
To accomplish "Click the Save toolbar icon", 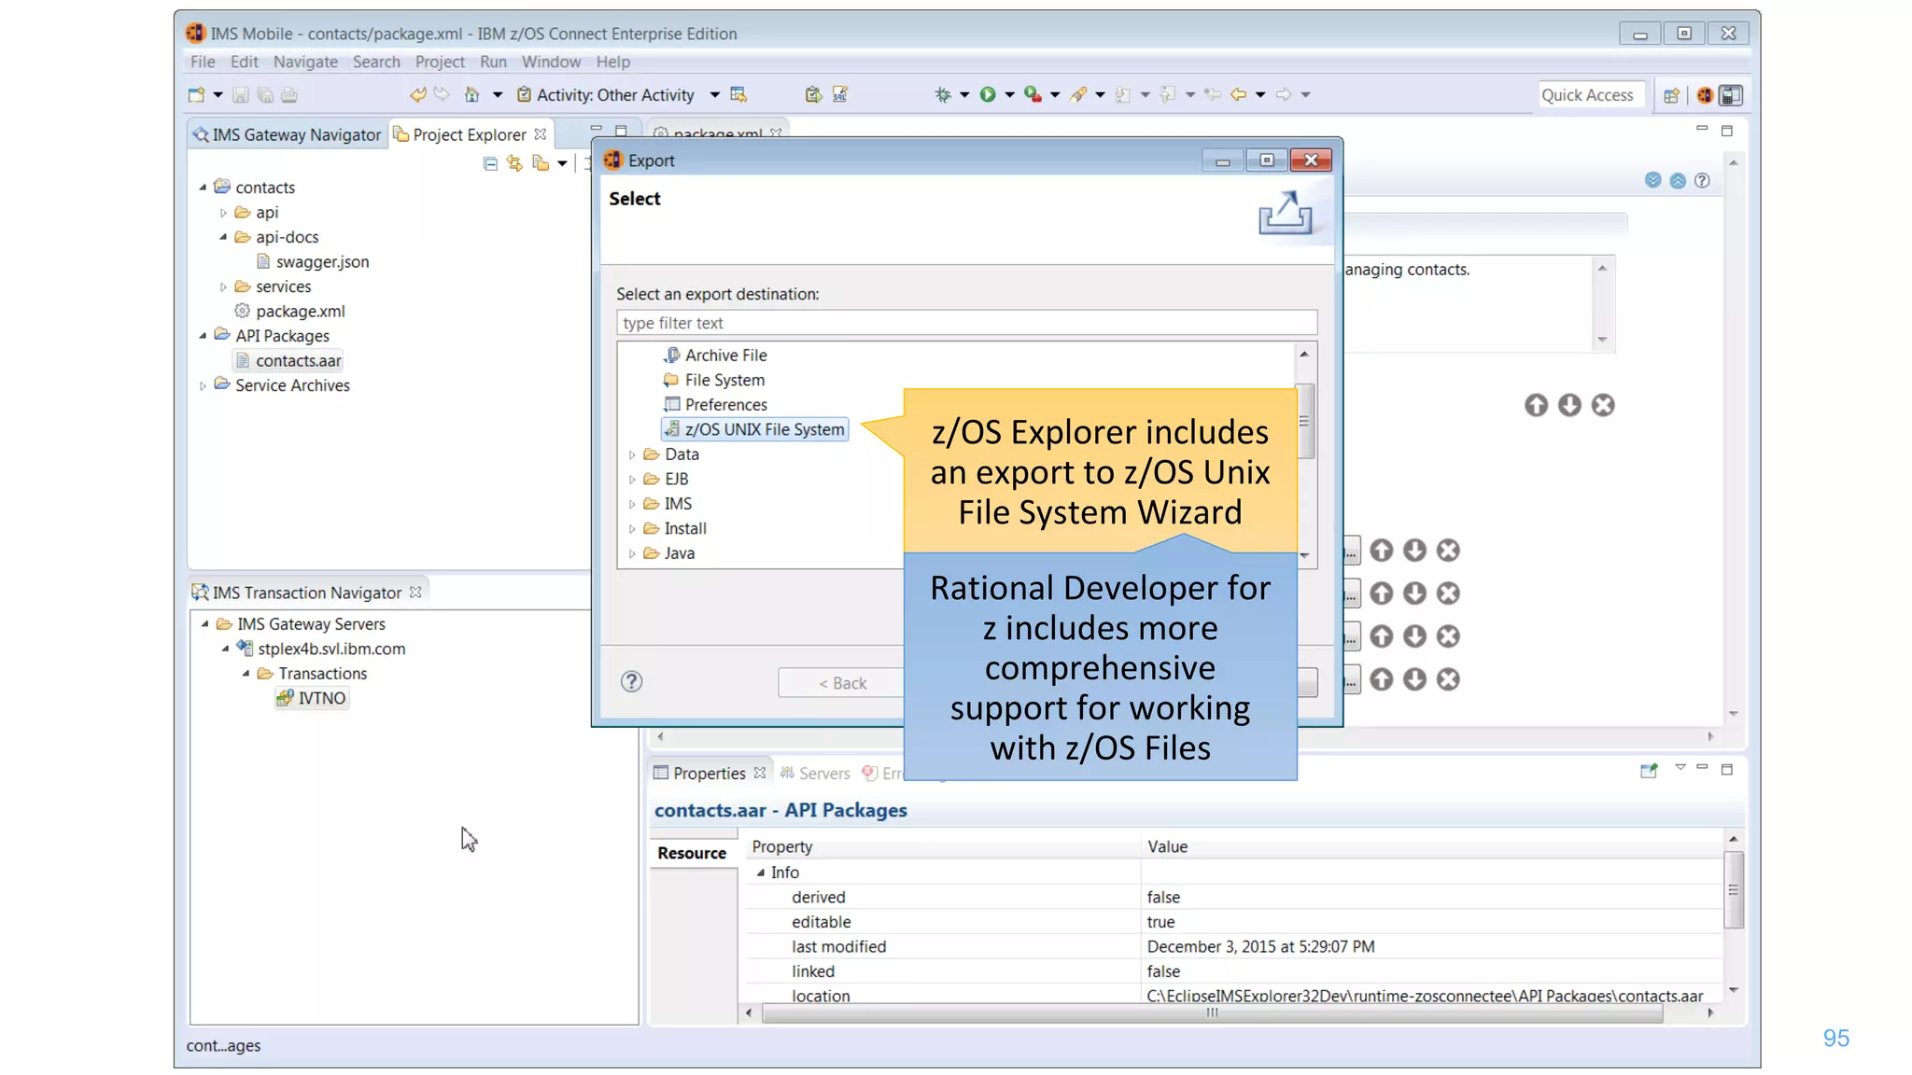I will (240, 94).
